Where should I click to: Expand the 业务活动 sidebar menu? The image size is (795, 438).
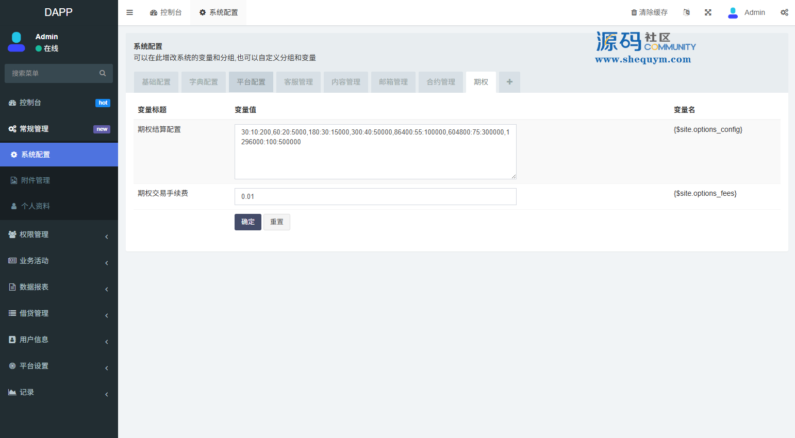[x=59, y=261]
